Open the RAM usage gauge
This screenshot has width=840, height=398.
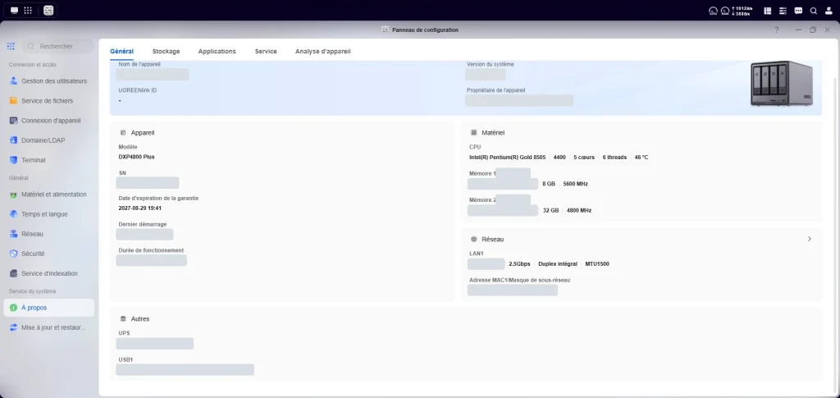725,11
